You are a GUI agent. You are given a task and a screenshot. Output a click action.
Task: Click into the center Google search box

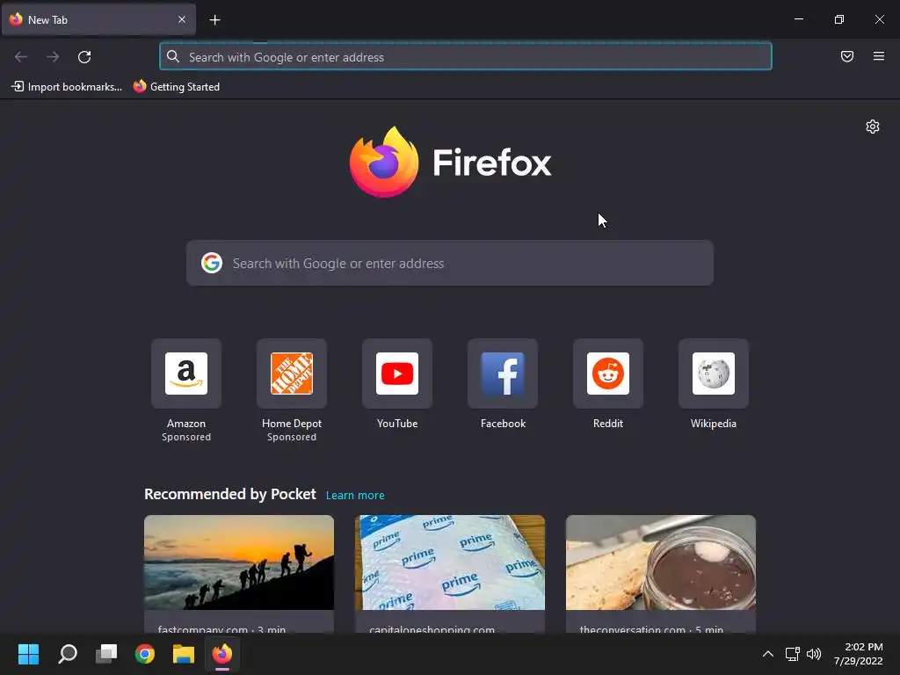[450, 264]
